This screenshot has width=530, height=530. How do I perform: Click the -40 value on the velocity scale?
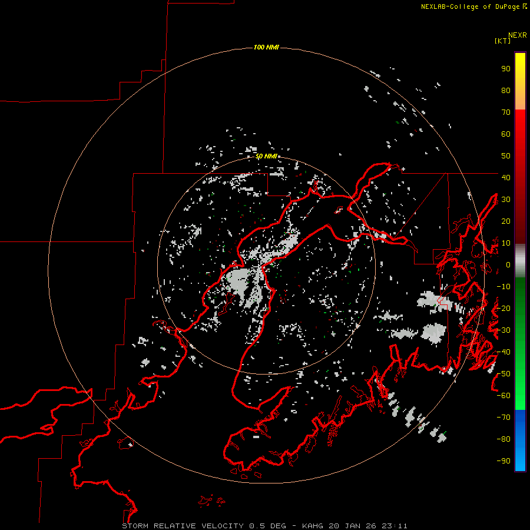pos(503,352)
